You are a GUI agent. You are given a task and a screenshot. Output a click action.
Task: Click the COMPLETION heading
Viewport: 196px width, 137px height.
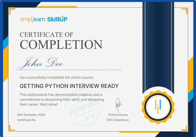61,44
